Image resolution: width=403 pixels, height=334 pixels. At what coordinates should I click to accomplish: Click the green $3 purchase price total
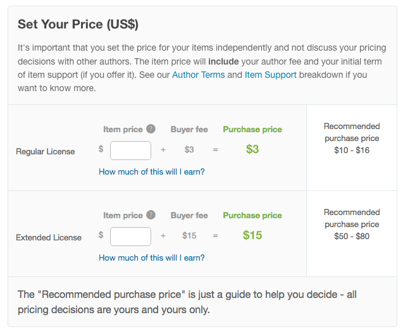point(252,149)
